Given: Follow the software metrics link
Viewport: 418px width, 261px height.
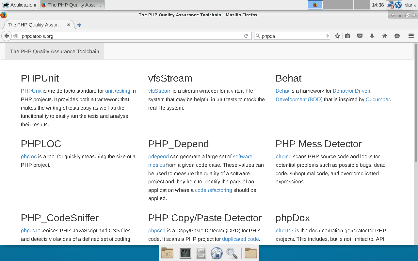Looking at the screenshot, I should [200, 161].
